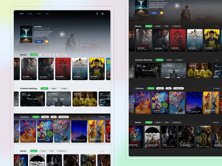Select Premier filter under Serials, dark theme

tap(158, 122)
